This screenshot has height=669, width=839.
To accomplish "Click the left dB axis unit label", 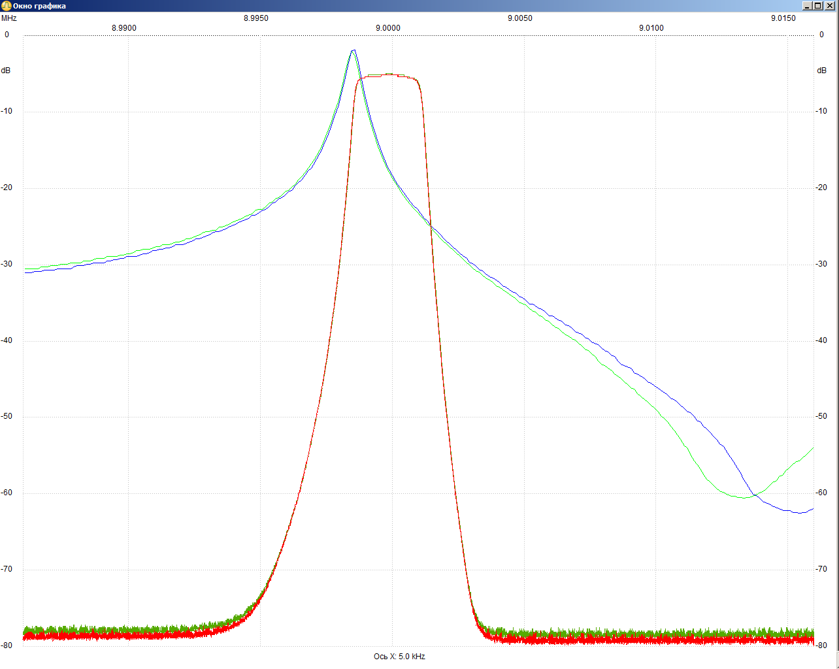I will point(6,71).
